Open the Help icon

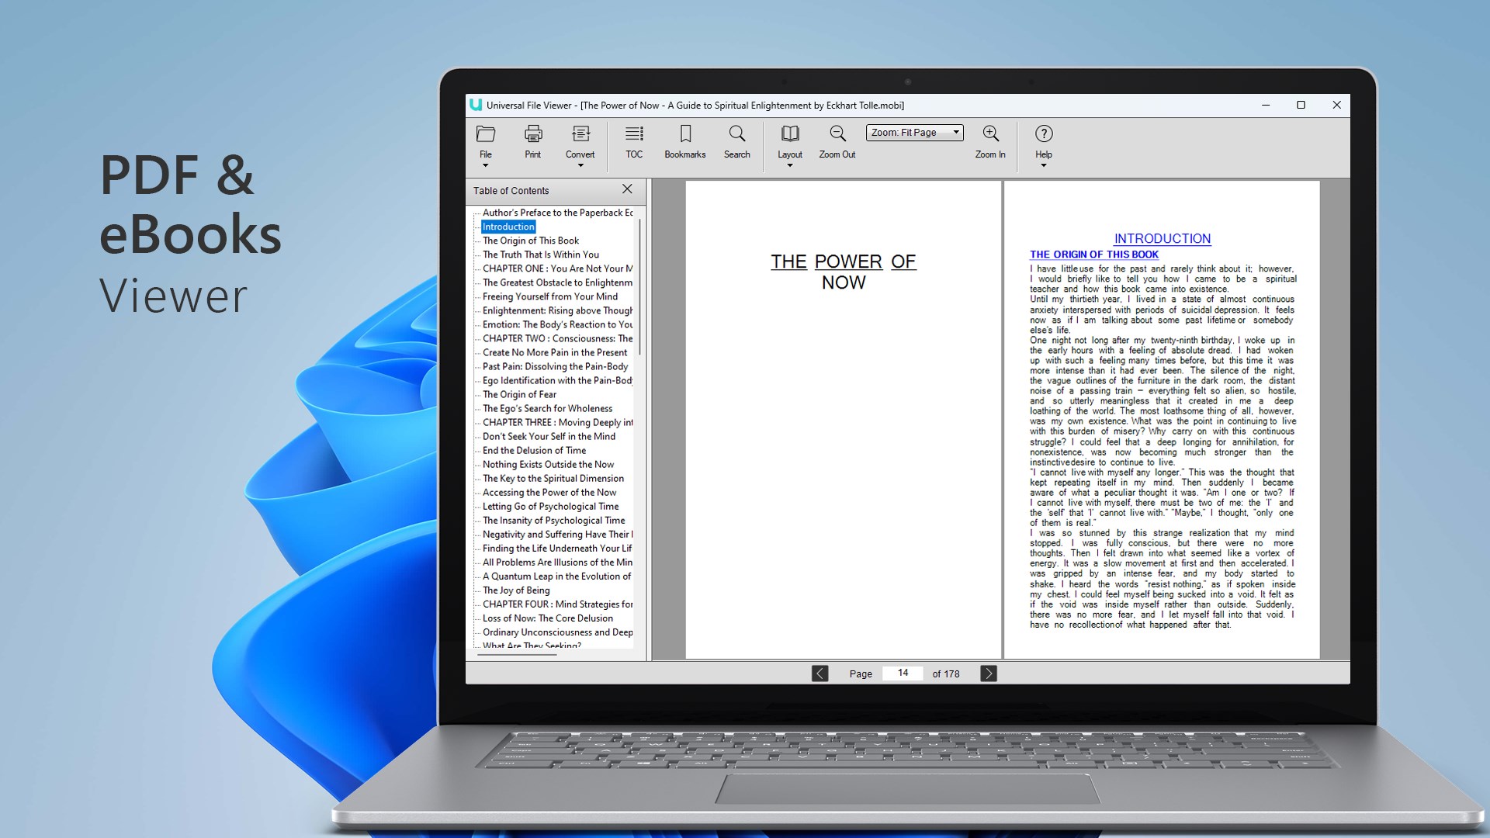[1044, 134]
